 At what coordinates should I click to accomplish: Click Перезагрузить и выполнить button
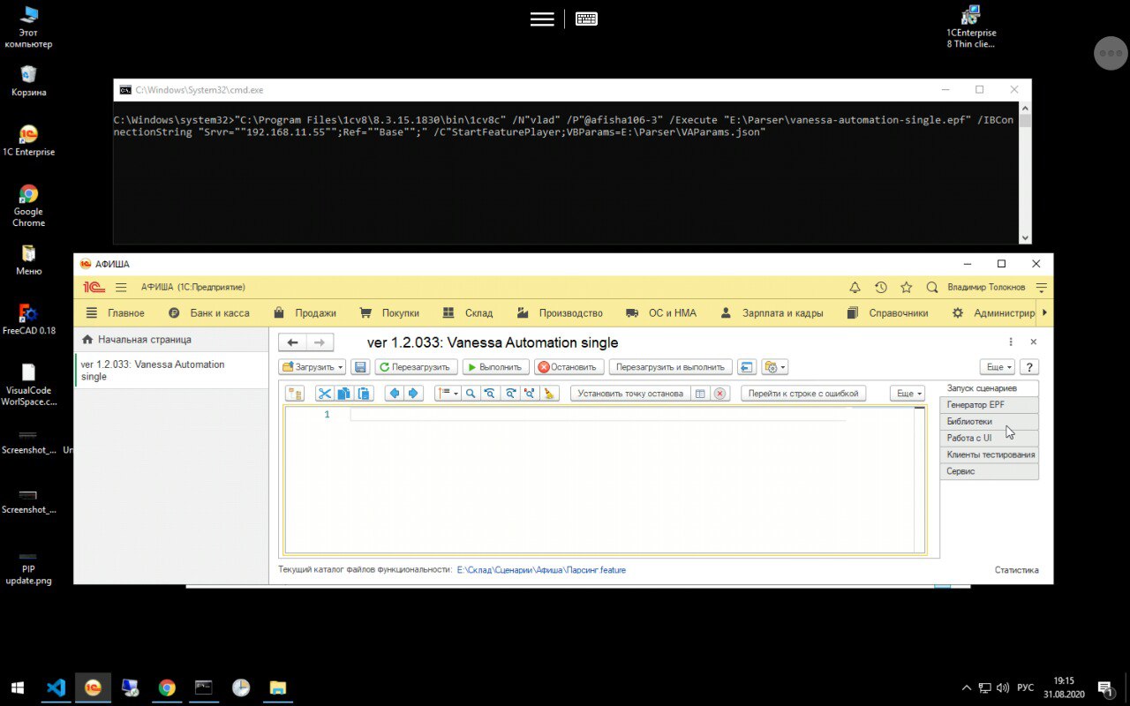(x=671, y=367)
